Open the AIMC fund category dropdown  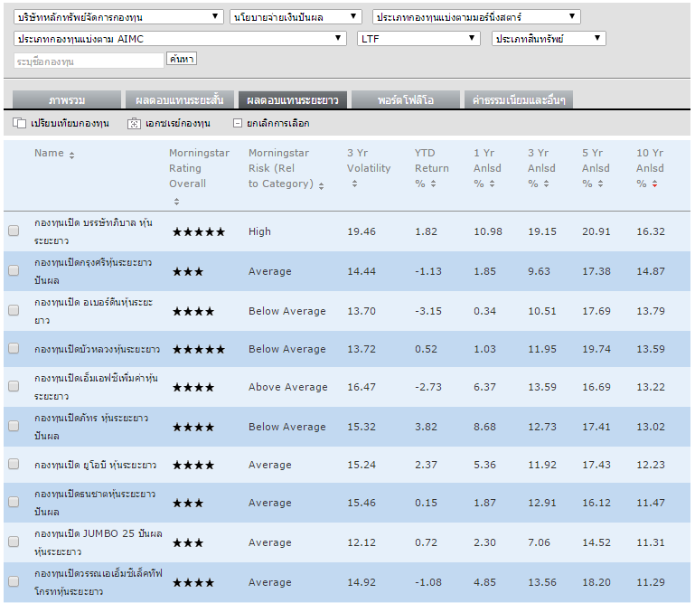coord(180,39)
